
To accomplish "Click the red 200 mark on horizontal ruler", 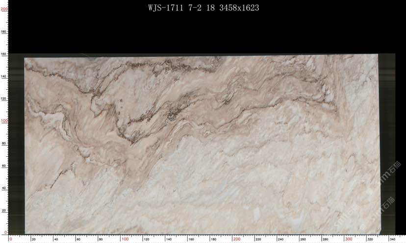I will [x=236, y=239].
